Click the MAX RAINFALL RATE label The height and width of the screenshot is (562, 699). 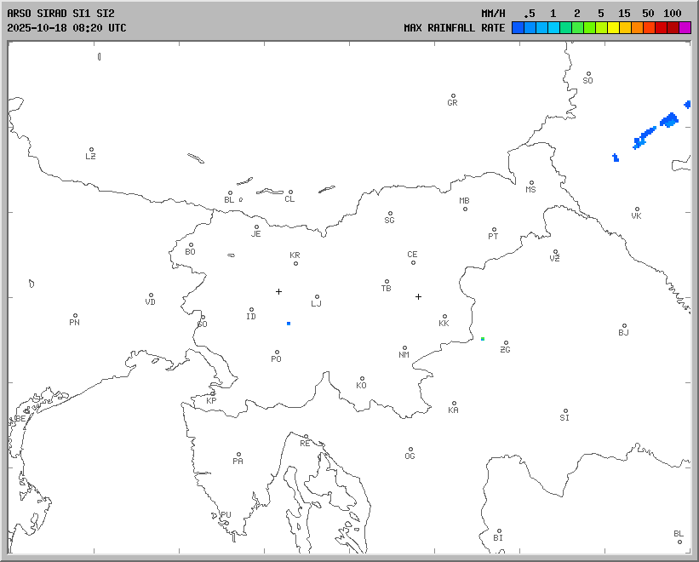pos(455,28)
